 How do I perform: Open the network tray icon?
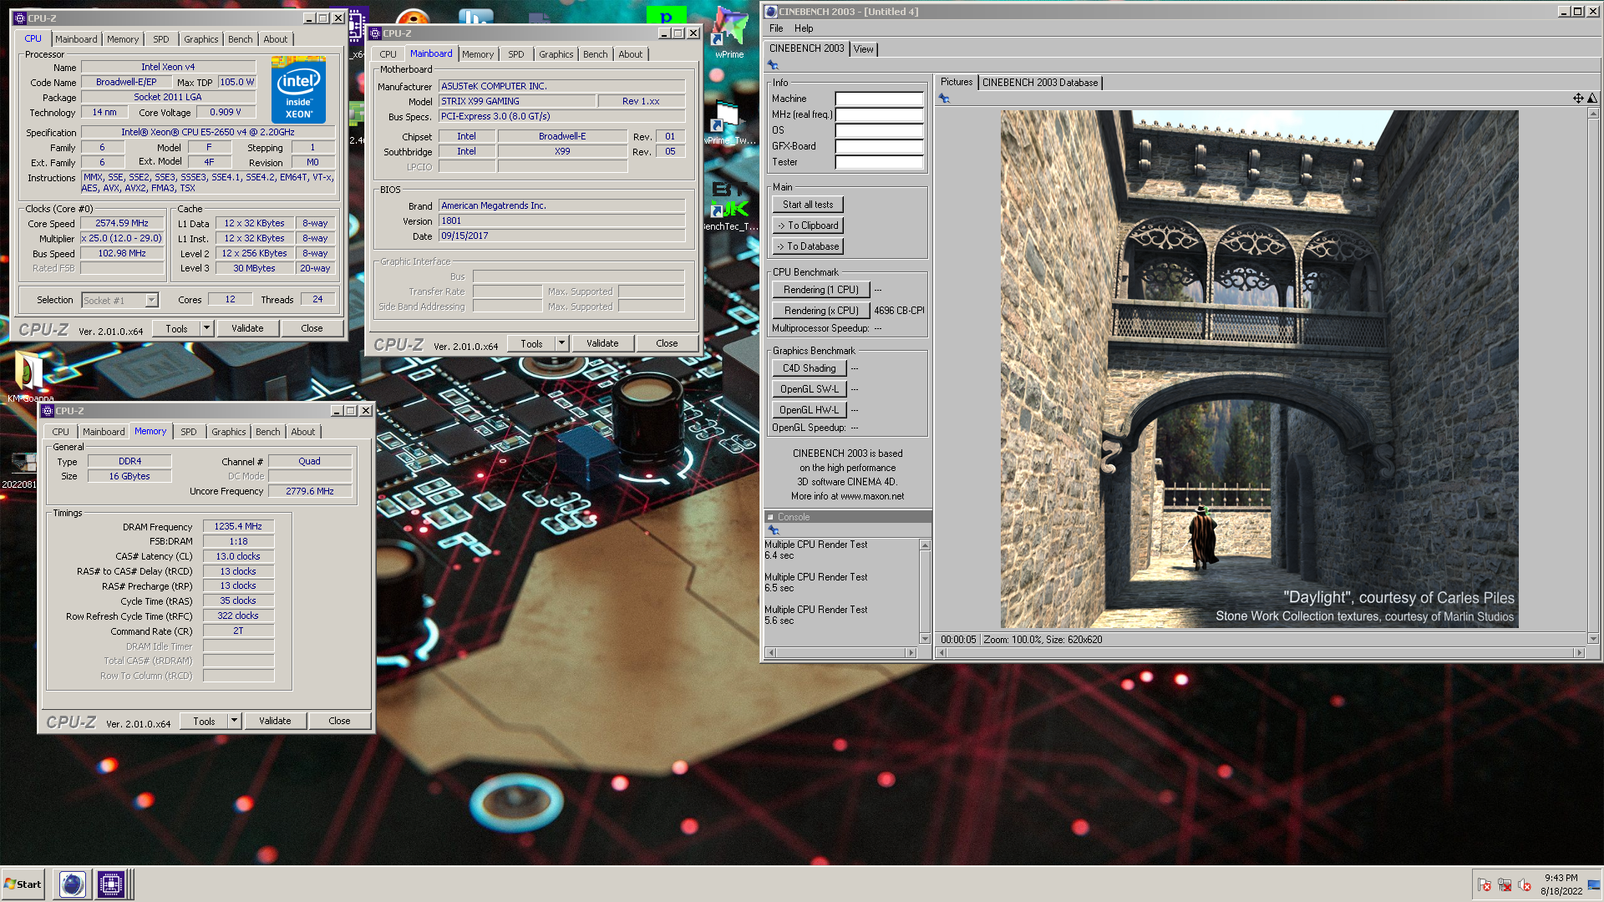tap(1505, 885)
